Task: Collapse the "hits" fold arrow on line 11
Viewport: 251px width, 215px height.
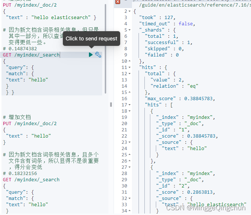Action: pyautogui.click(x=129, y=68)
